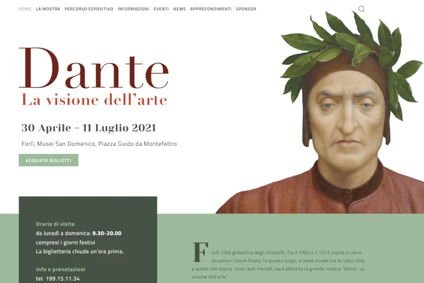Go to the HOME menu item
This screenshot has height=283, width=424.
coord(25,9)
